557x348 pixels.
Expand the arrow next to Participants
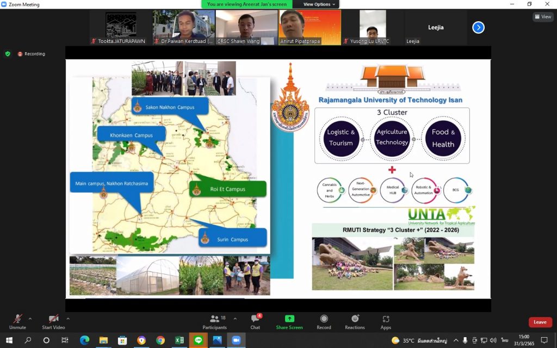coord(235,319)
